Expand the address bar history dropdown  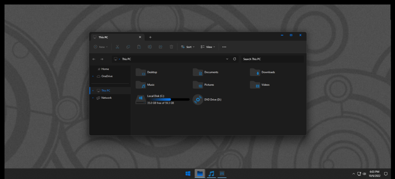pyautogui.click(x=227, y=59)
